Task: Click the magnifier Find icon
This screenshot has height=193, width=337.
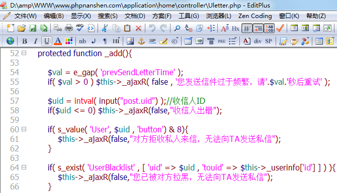Action: 177,28
